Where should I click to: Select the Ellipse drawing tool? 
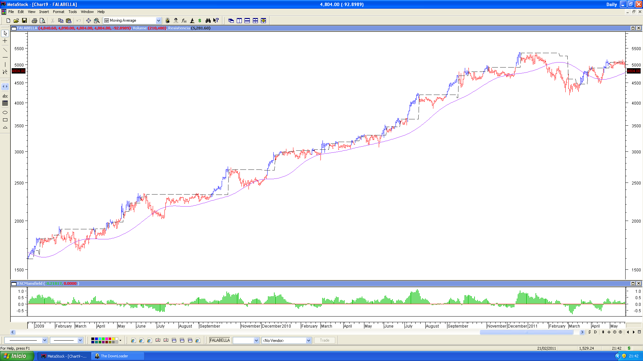point(5,113)
